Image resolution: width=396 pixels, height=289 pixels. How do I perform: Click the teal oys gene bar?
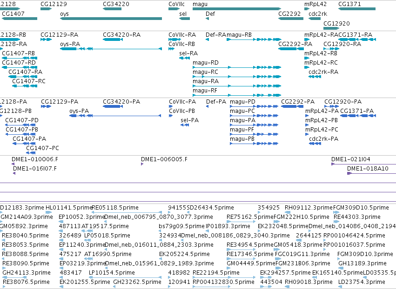pyautogui.click(x=111, y=19)
